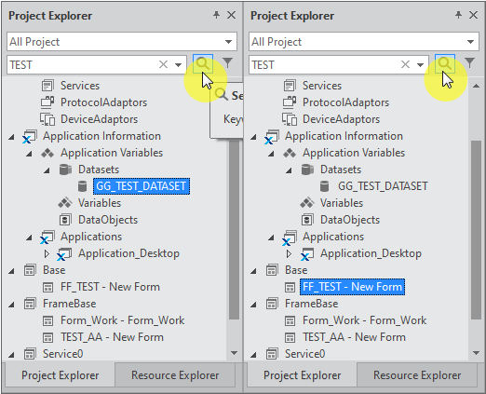486x394 pixels.
Task: Click the GG_TEST_DATASET cylinder icon in left panel
Action: [82, 186]
